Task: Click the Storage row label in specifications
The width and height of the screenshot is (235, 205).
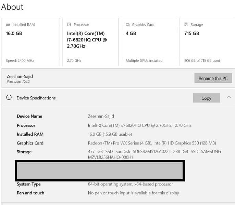Action: [x=24, y=152]
